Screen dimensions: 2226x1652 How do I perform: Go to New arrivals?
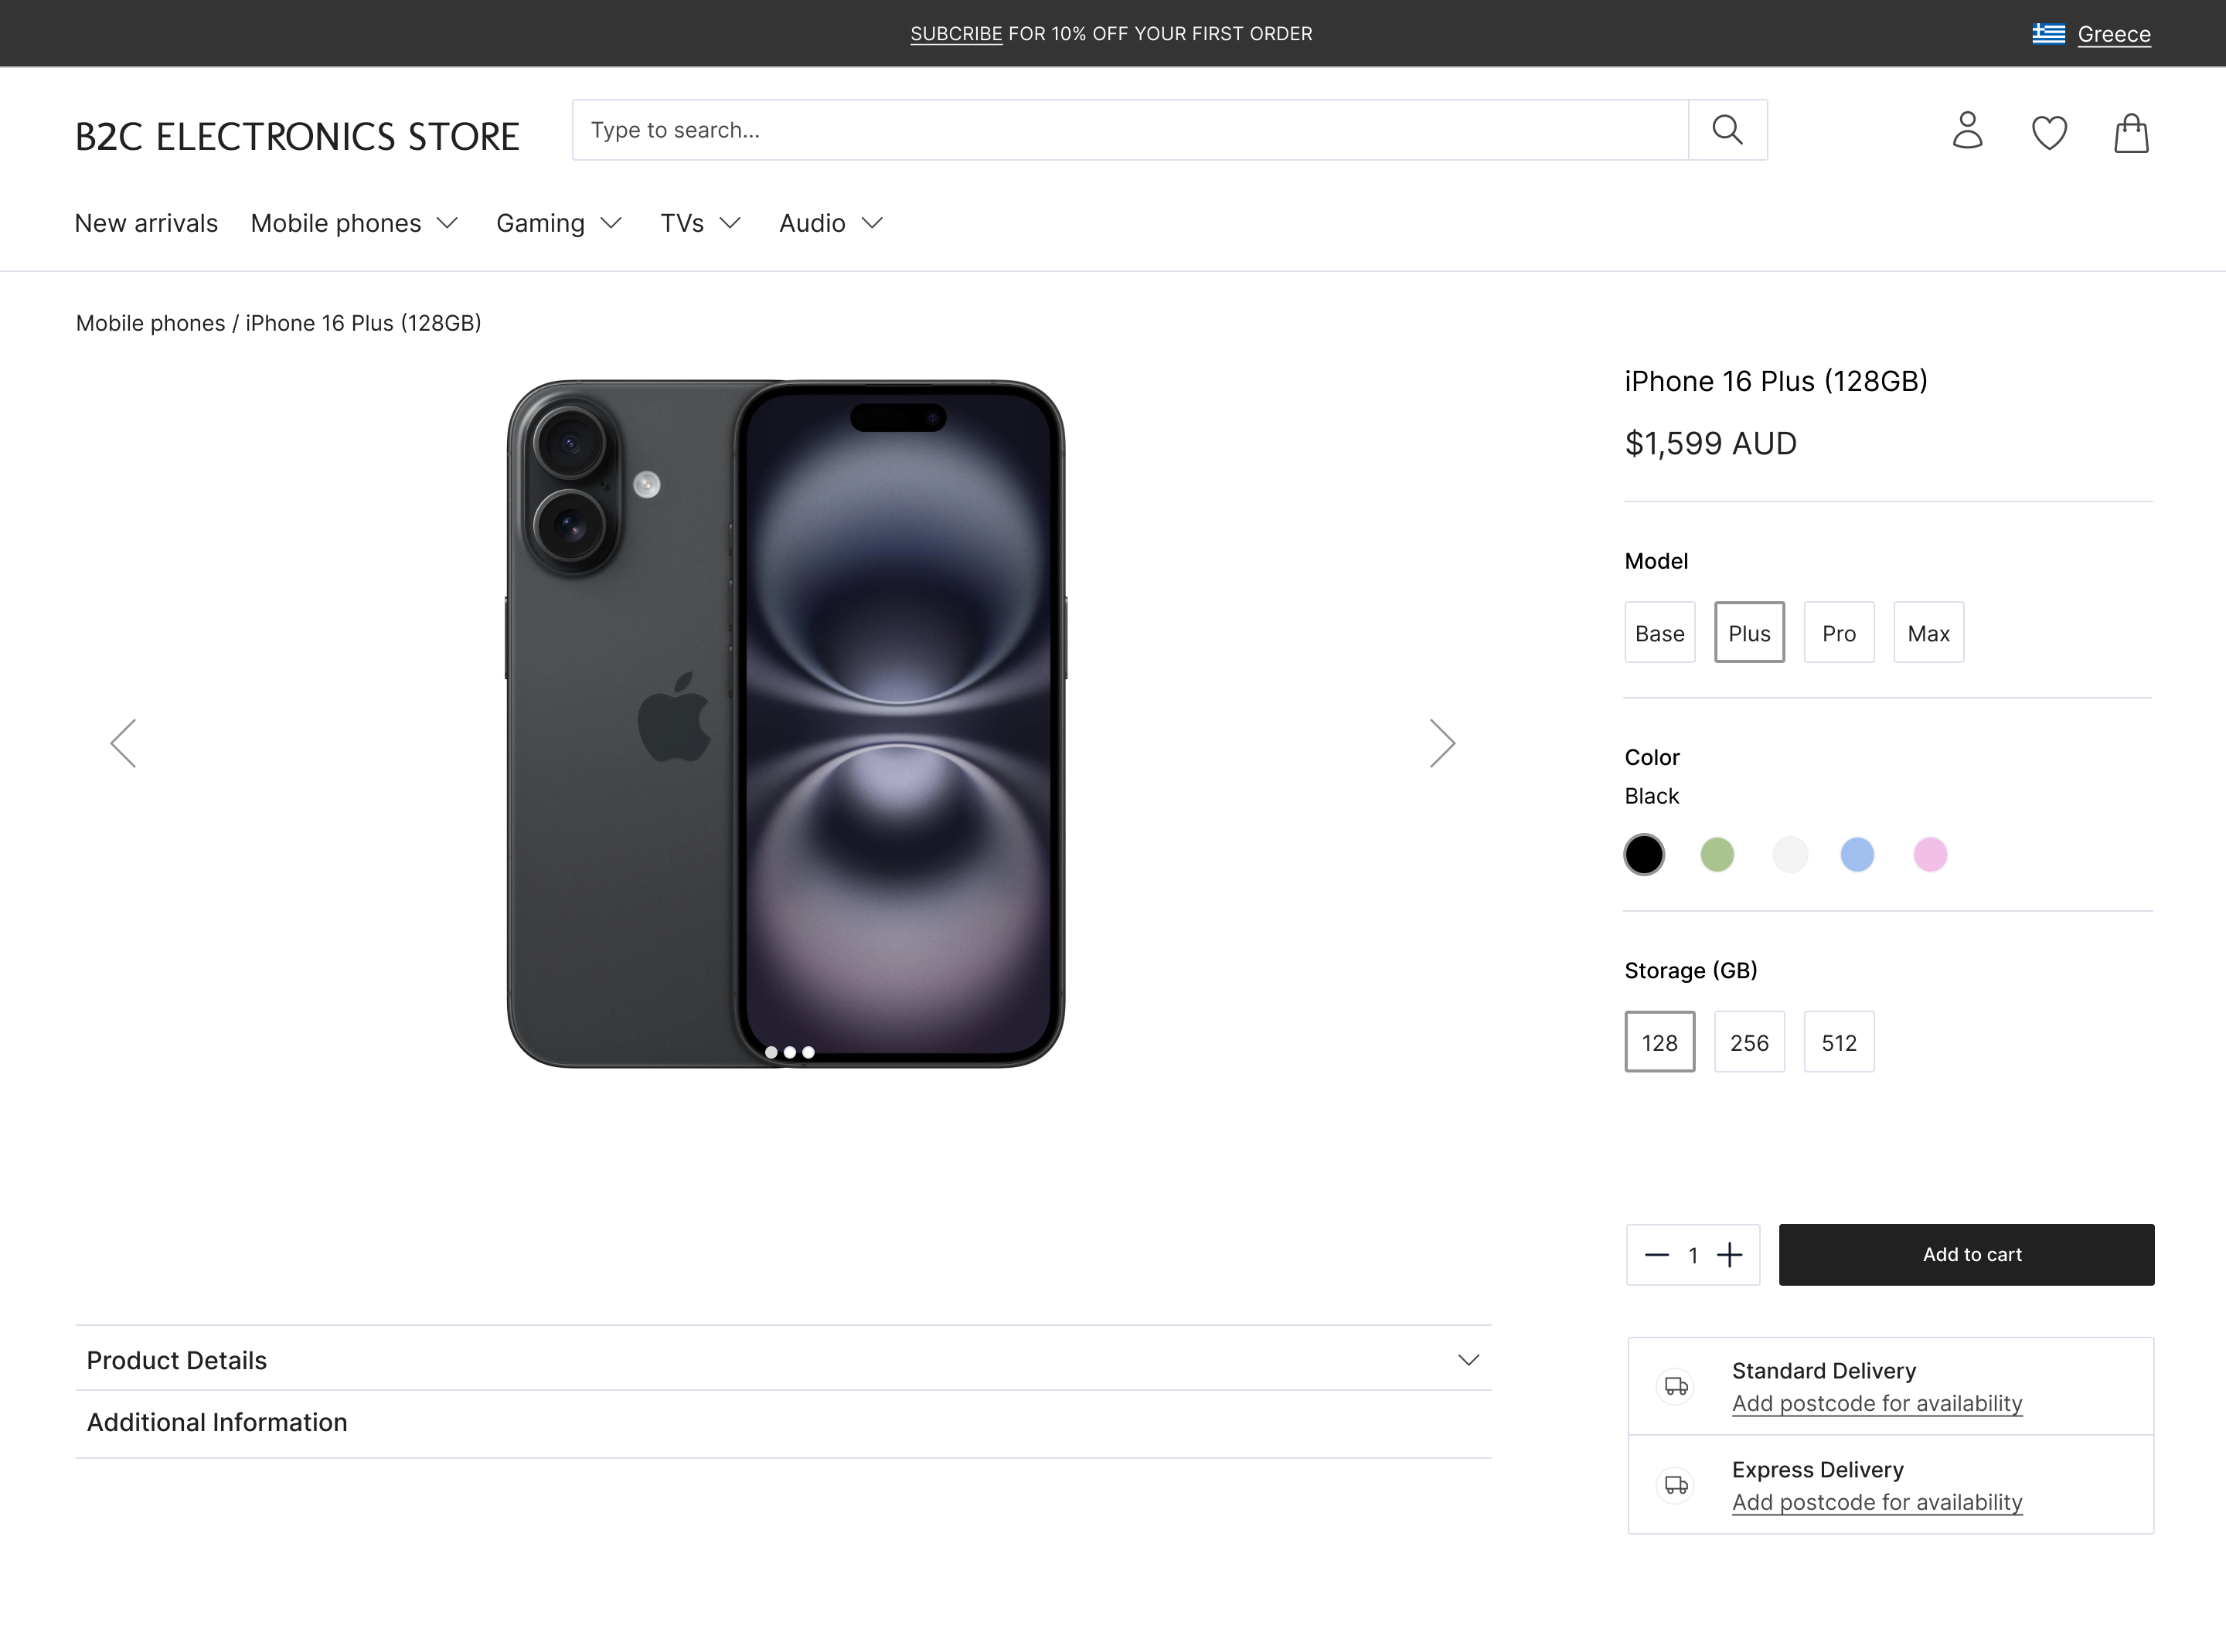point(146,223)
